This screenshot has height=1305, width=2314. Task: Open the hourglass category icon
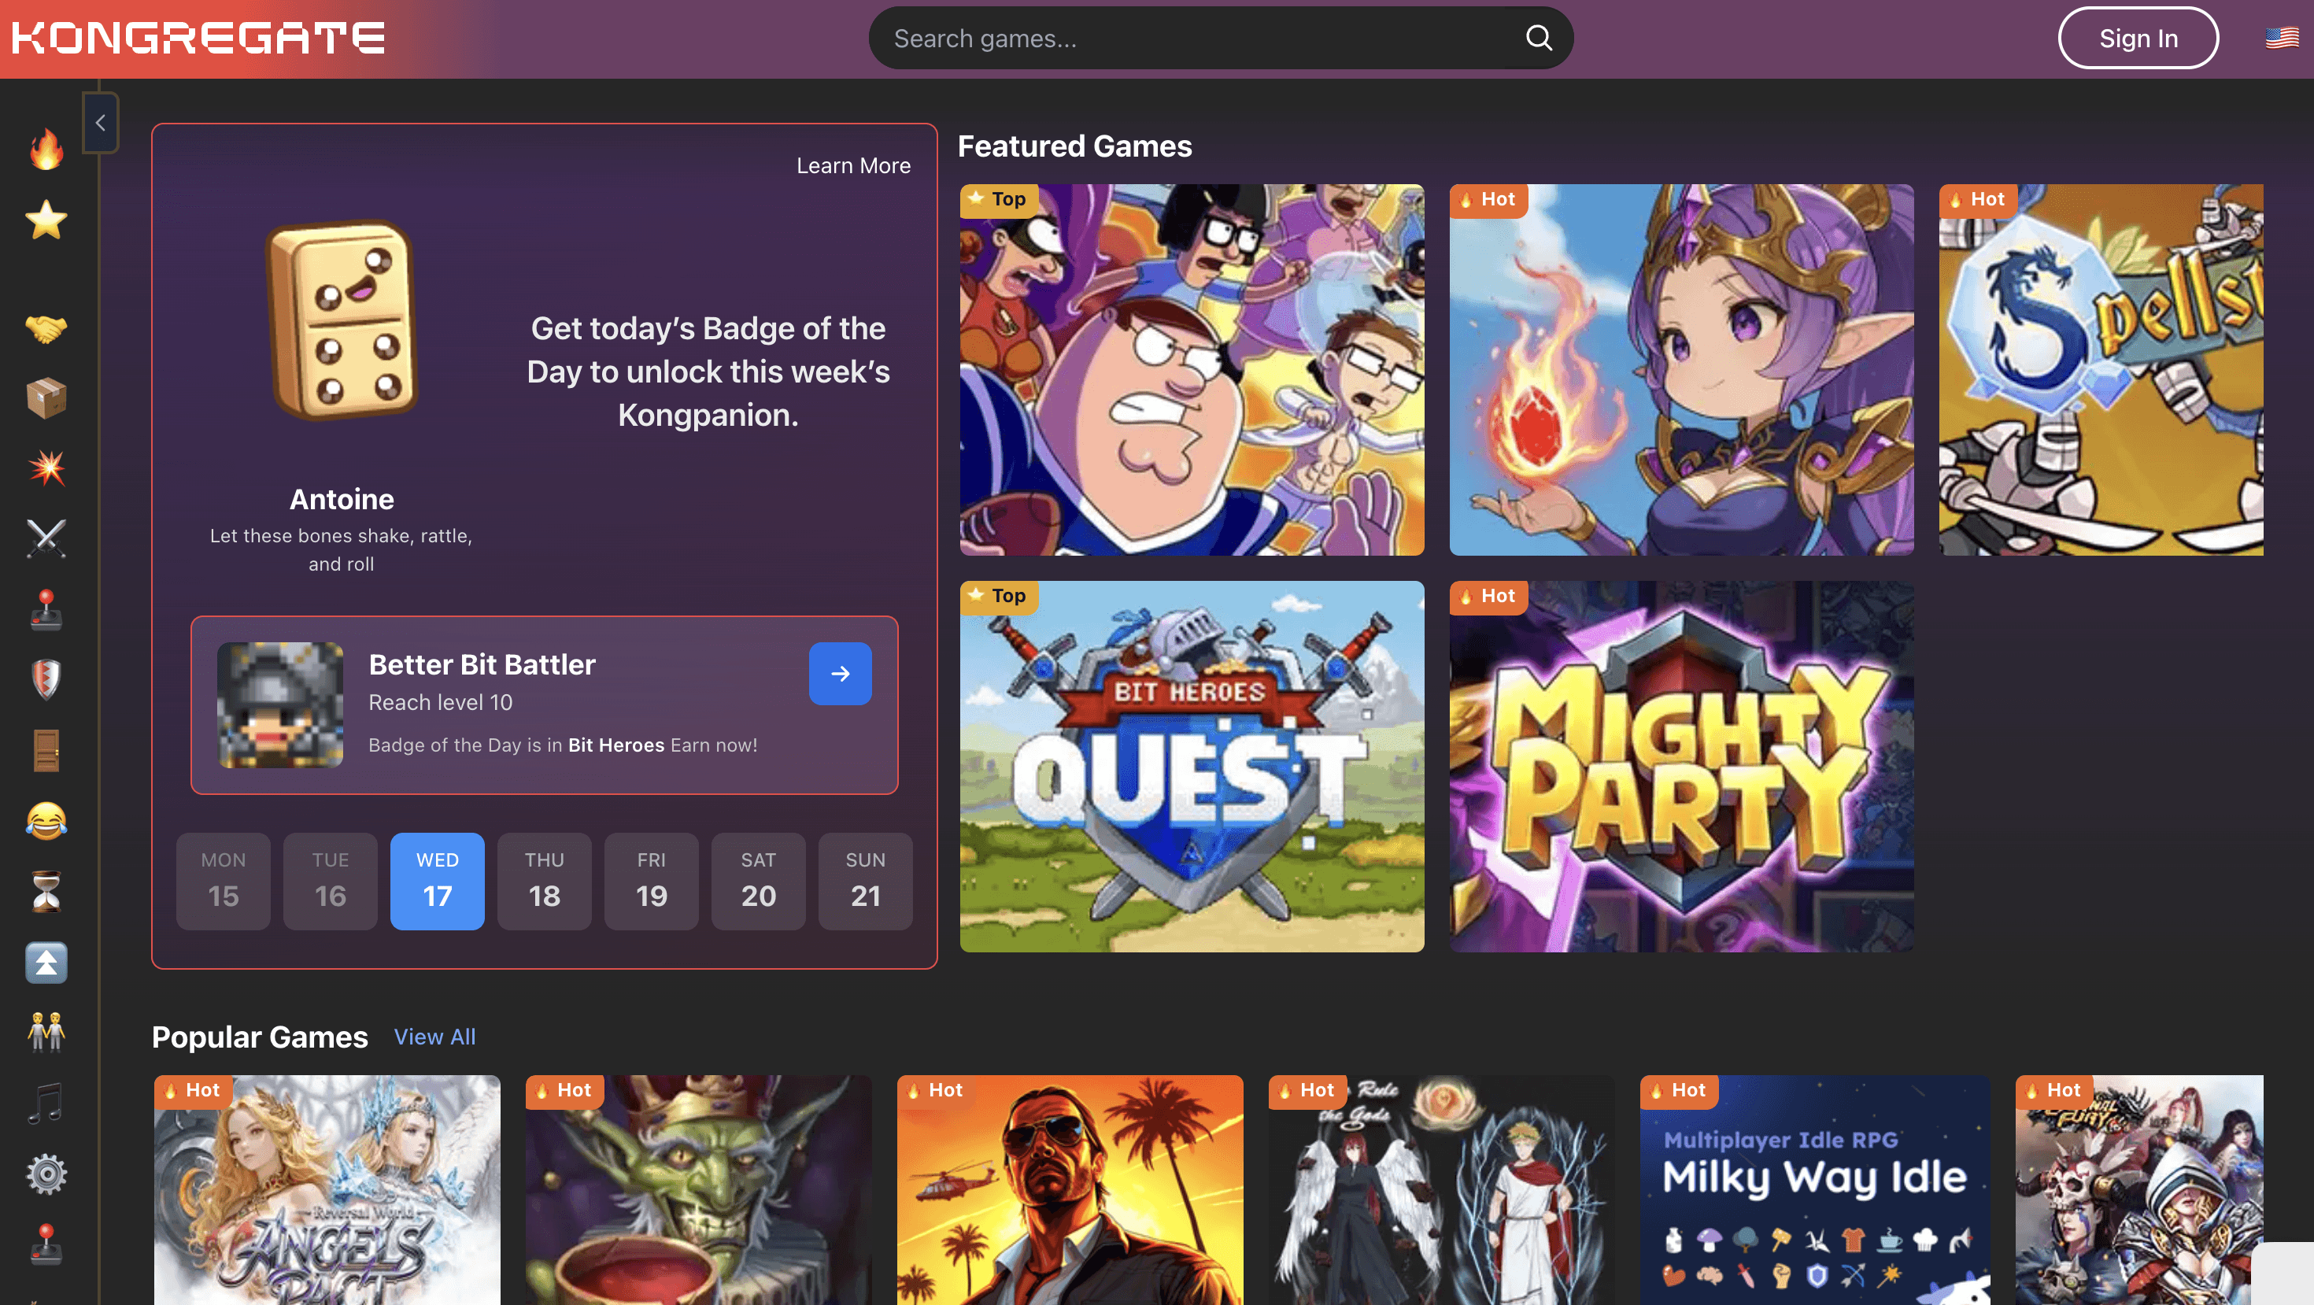46,891
